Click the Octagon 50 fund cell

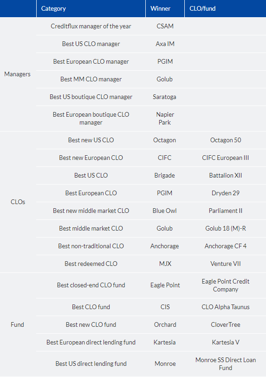pyautogui.click(x=226, y=140)
